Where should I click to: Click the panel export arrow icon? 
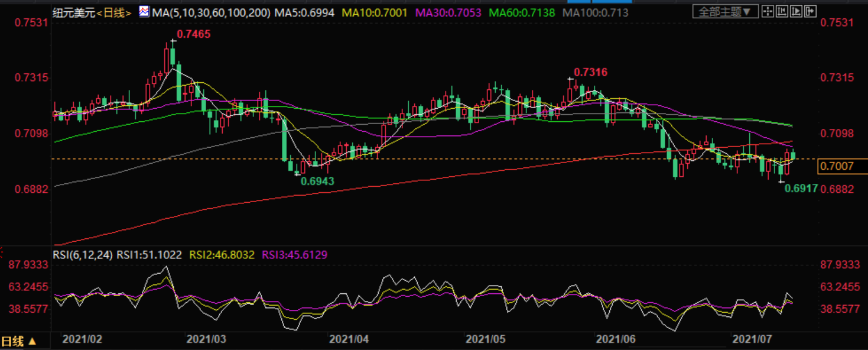(x=810, y=11)
